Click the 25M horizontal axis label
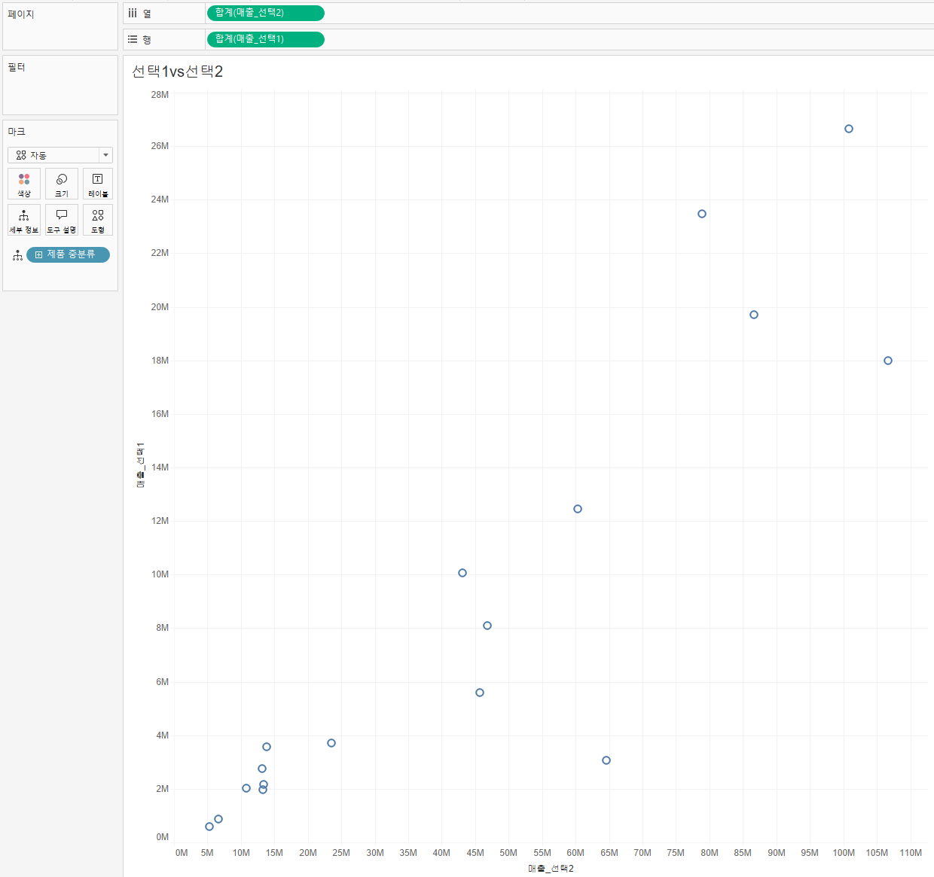This screenshot has width=934, height=877. [341, 853]
